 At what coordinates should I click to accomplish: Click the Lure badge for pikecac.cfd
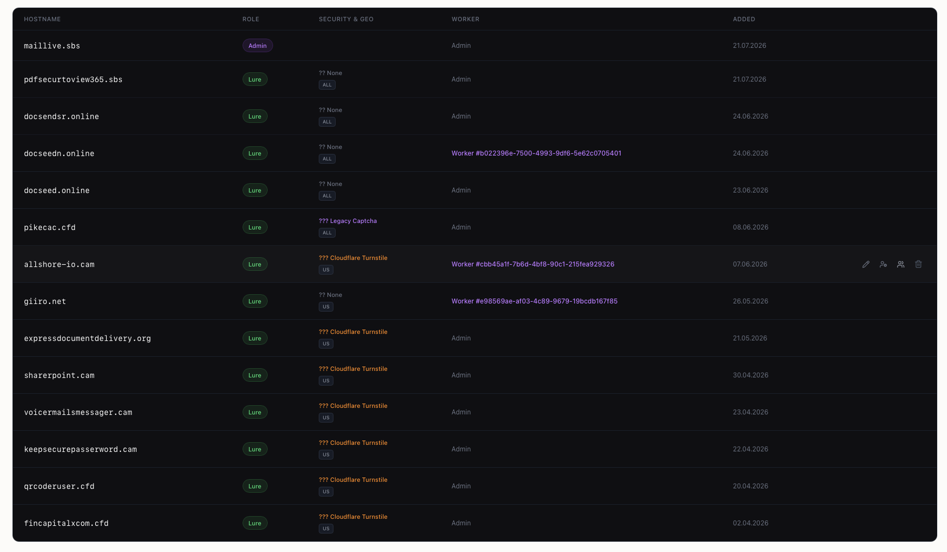[255, 227]
